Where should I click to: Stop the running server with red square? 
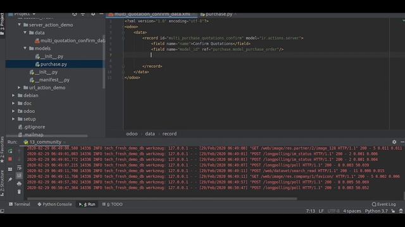click(10, 159)
